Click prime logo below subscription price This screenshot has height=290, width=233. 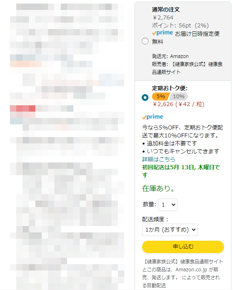point(152,117)
